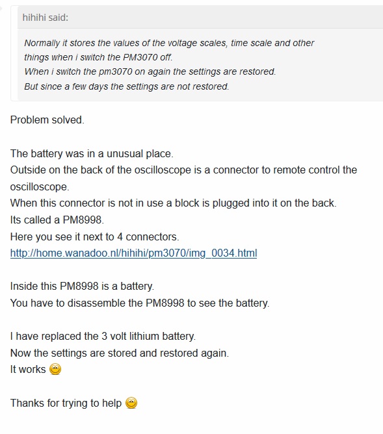Click the smiley after "Thanks for trying to help"

click(131, 403)
